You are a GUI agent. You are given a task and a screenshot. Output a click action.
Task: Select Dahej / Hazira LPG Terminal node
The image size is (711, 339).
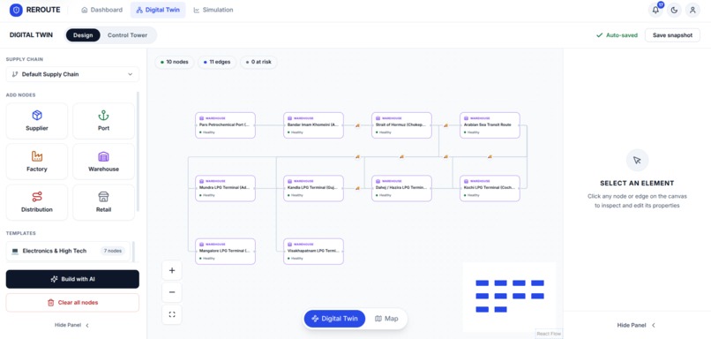401,188
